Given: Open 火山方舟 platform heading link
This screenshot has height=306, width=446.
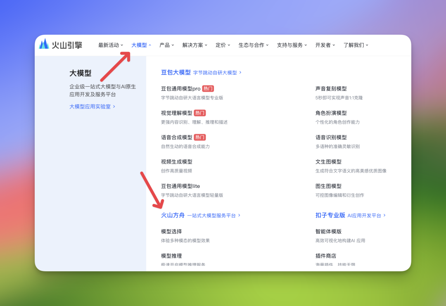Looking at the screenshot, I should [x=173, y=215].
